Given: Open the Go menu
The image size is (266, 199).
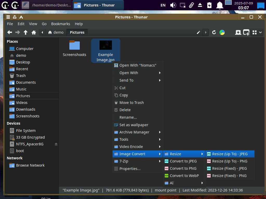Looking at the screenshot, I should pos(44,24).
